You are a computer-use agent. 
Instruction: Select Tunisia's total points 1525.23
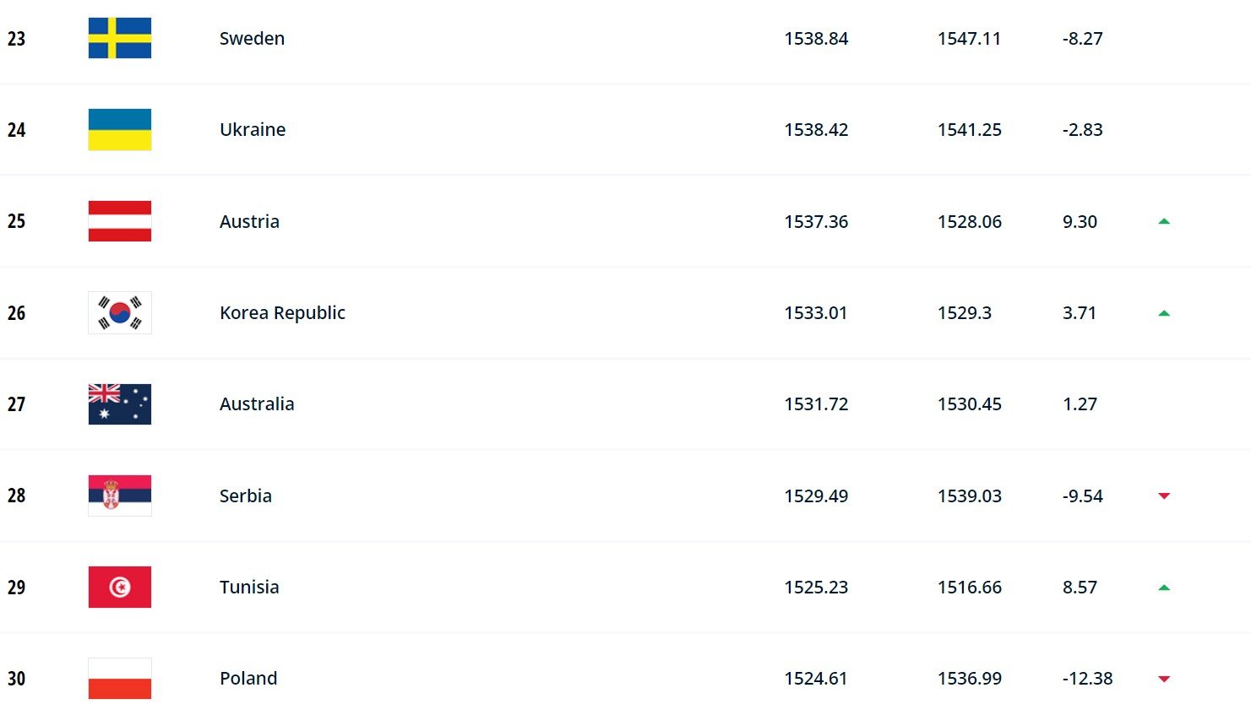pyautogui.click(x=816, y=587)
